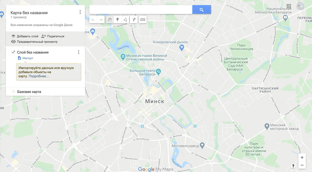Click the 'Импорт' link
312x172 pixels.
pos(28,58)
